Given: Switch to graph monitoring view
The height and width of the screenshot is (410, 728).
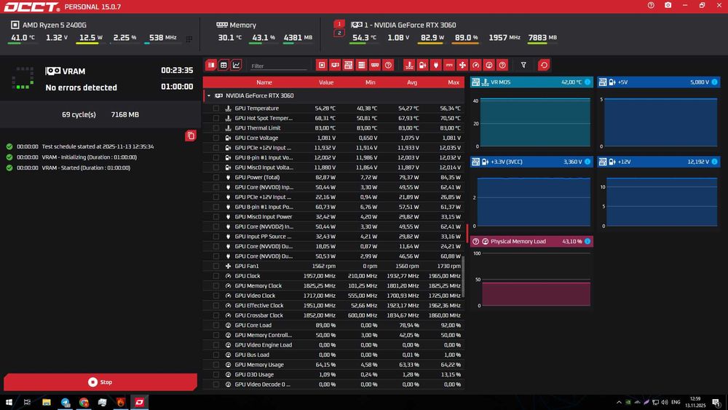Looking at the screenshot, I should tap(237, 65).
